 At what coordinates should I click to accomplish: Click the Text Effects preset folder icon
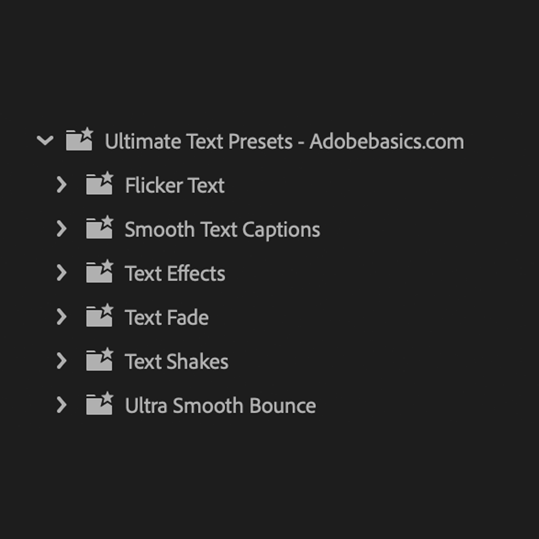pos(100,273)
